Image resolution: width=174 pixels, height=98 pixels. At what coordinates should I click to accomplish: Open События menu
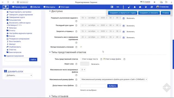[35, 7]
